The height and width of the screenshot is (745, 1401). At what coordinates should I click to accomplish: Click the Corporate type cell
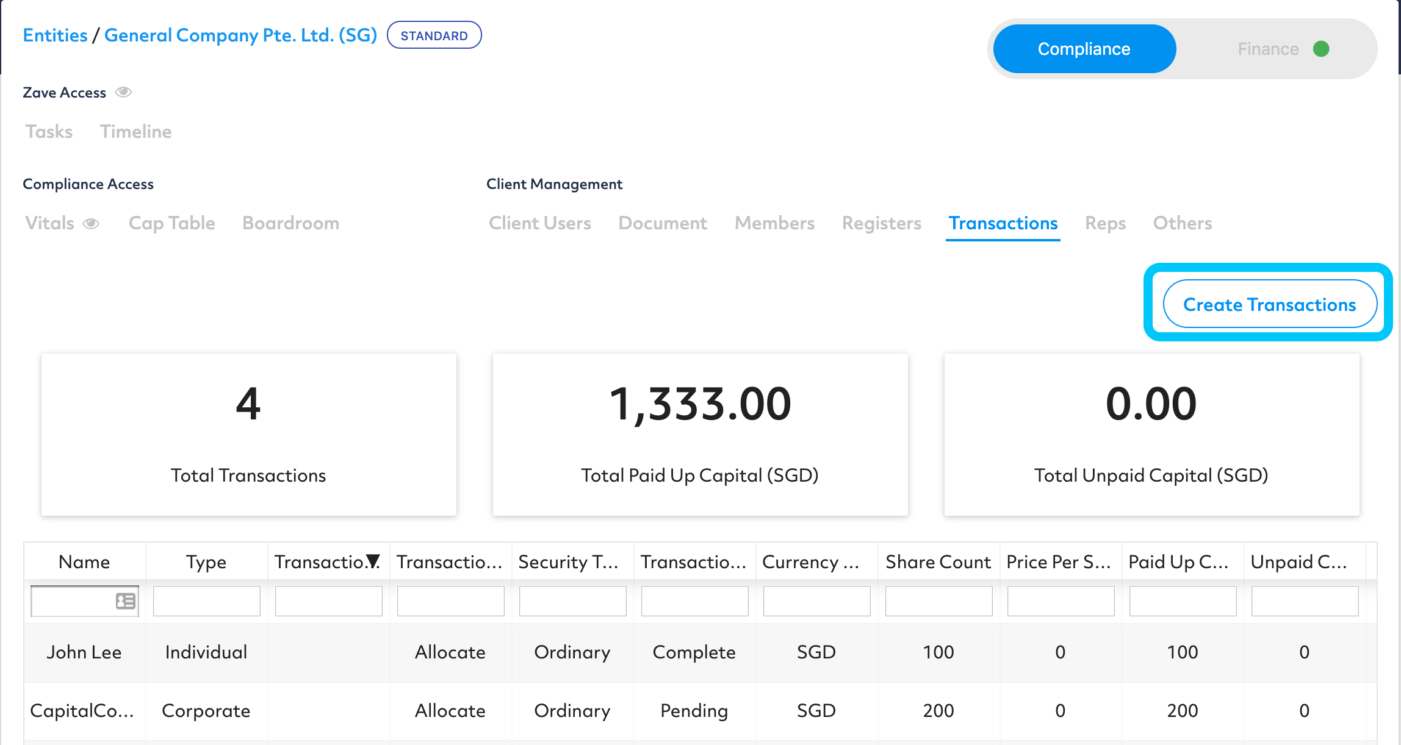pos(206,711)
